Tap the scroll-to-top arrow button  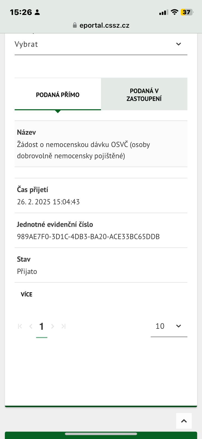click(184, 421)
